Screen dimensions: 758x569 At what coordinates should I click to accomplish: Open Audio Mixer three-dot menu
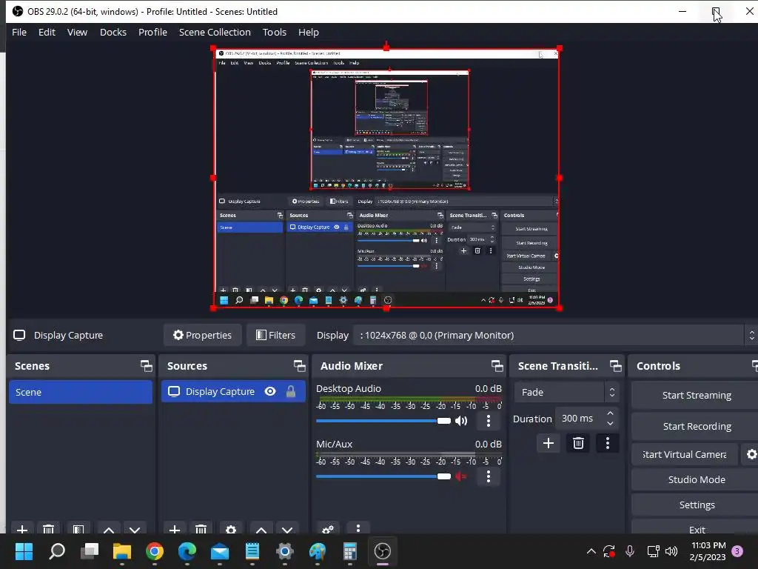pyautogui.click(x=358, y=528)
